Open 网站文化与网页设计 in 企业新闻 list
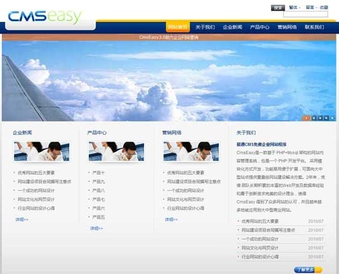The width and height of the screenshot is (339, 274). pyautogui.click(x=36, y=199)
